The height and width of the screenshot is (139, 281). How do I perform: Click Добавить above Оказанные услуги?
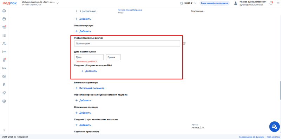click(83, 19)
